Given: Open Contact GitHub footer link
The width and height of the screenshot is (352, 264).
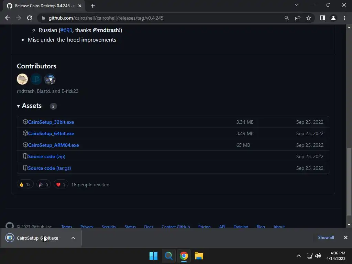Looking at the screenshot, I should 176,227.
